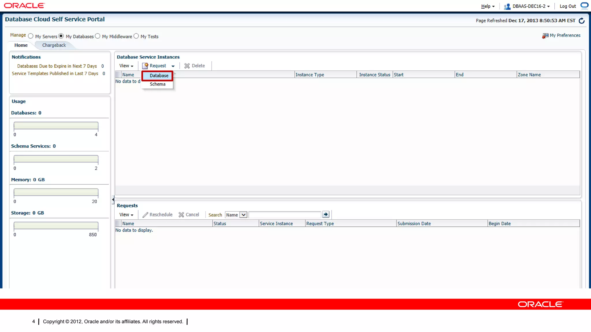The height and width of the screenshot is (332, 591).
Task: Click the Cancel X icon in Requests
Action: tap(181, 215)
